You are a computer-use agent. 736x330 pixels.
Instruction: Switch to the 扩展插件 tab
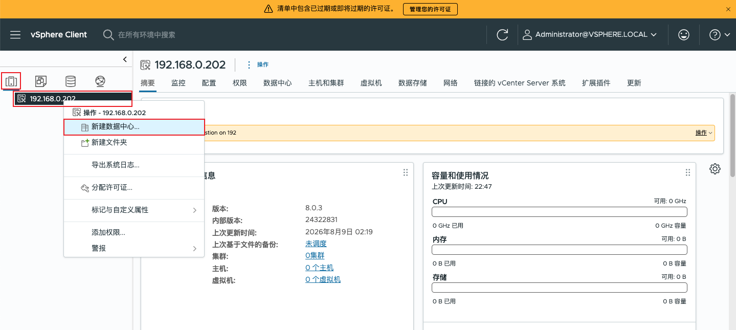point(596,83)
